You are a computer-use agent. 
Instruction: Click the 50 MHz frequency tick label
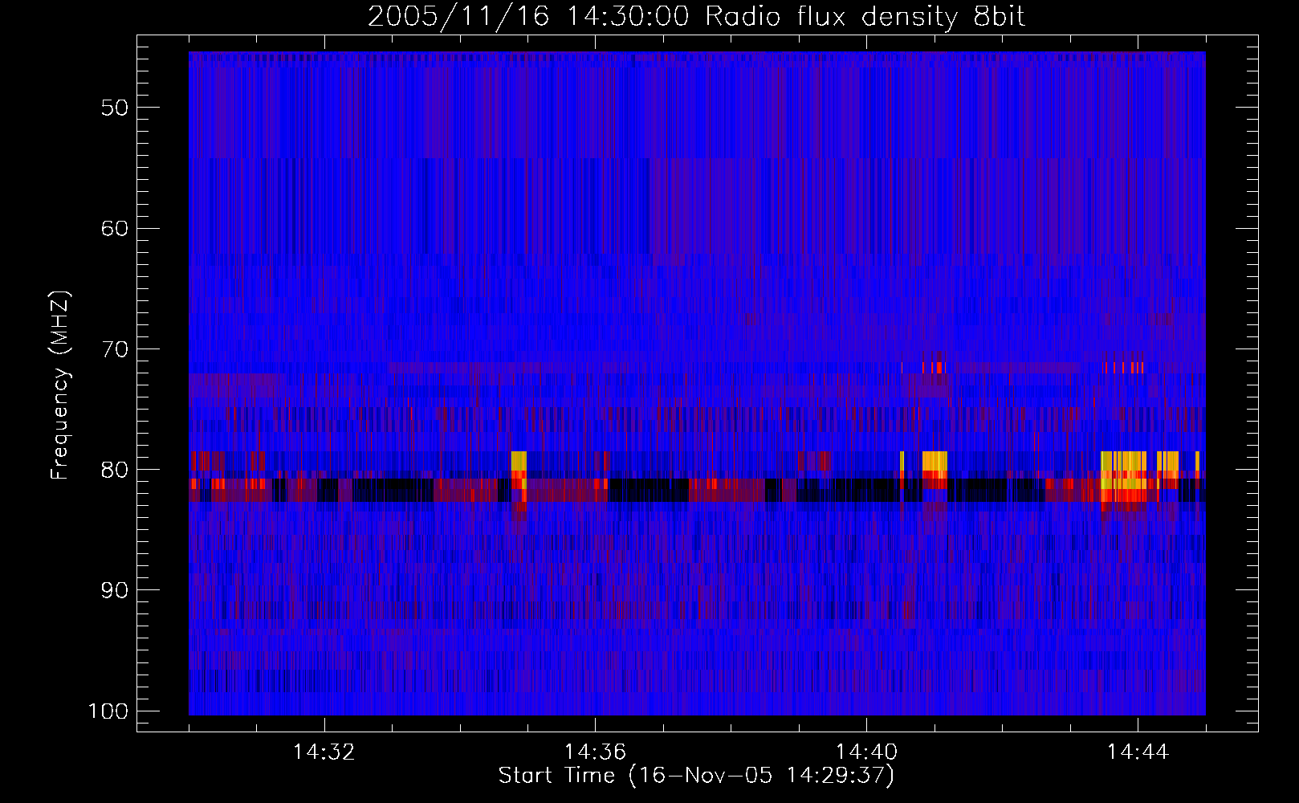pyautogui.click(x=115, y=108)
